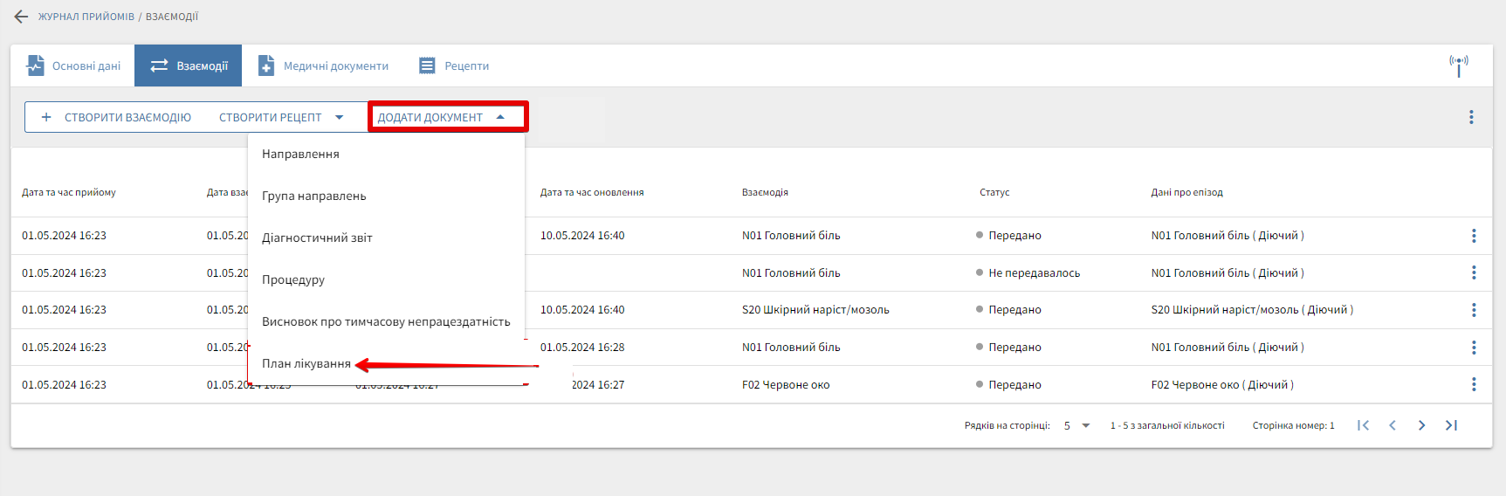Click the broadcast antenna icon

point(1459,65)
